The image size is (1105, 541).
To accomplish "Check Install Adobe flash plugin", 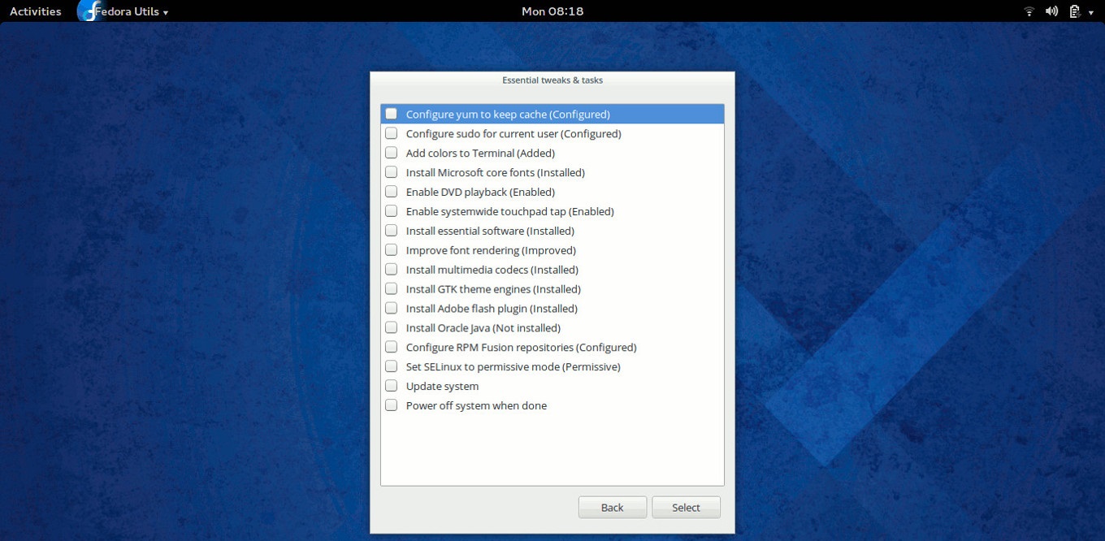I will click(x=391, y=309).
